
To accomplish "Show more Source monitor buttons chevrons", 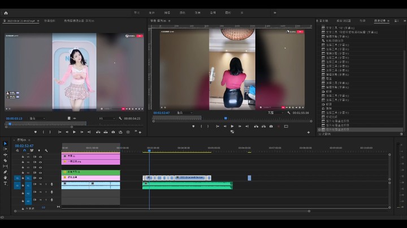I will pos(136,131).
